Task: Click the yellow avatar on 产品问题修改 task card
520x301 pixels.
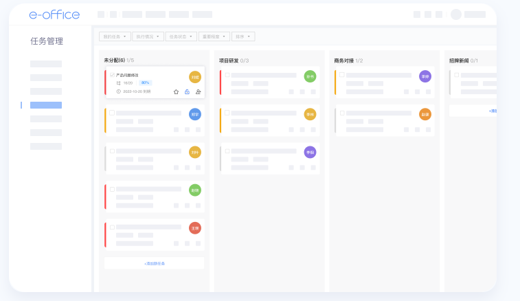Action: [195, 77]
